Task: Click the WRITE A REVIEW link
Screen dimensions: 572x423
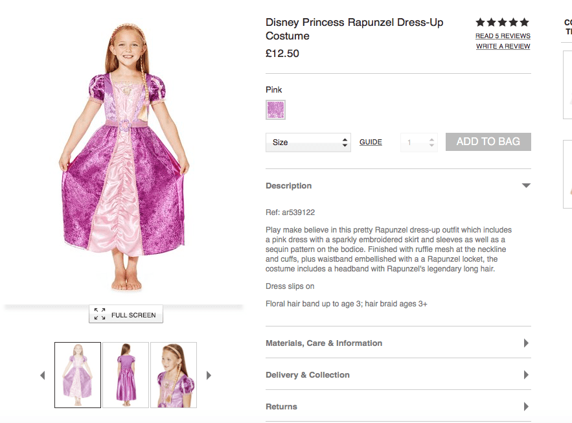Action: [x=503, y=47]
